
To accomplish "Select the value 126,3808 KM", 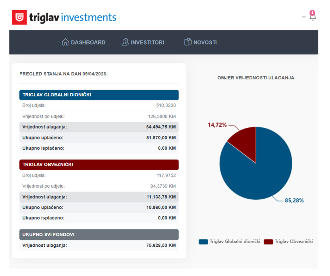I will (x=161, y=116).
